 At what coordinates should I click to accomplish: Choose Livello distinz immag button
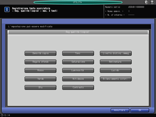coord(116,53)
